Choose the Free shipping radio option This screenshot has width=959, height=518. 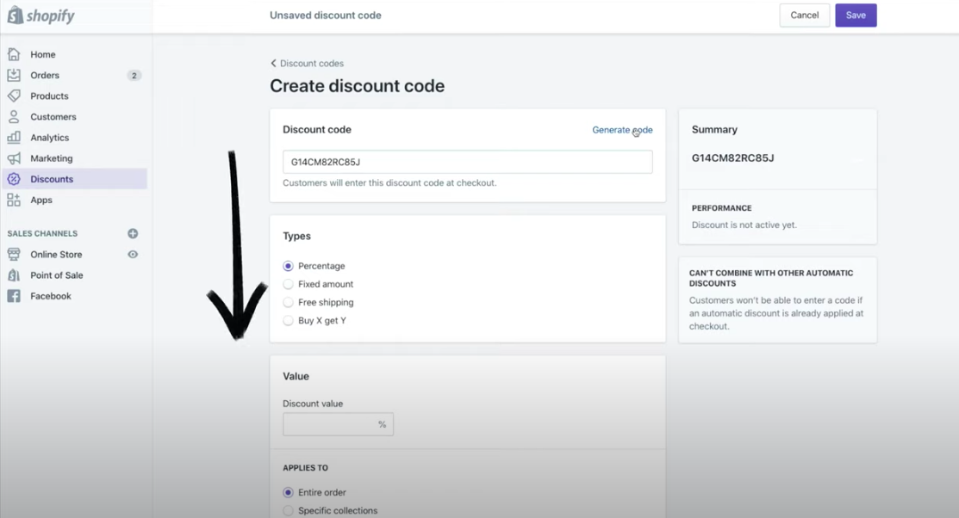[288, 302]
